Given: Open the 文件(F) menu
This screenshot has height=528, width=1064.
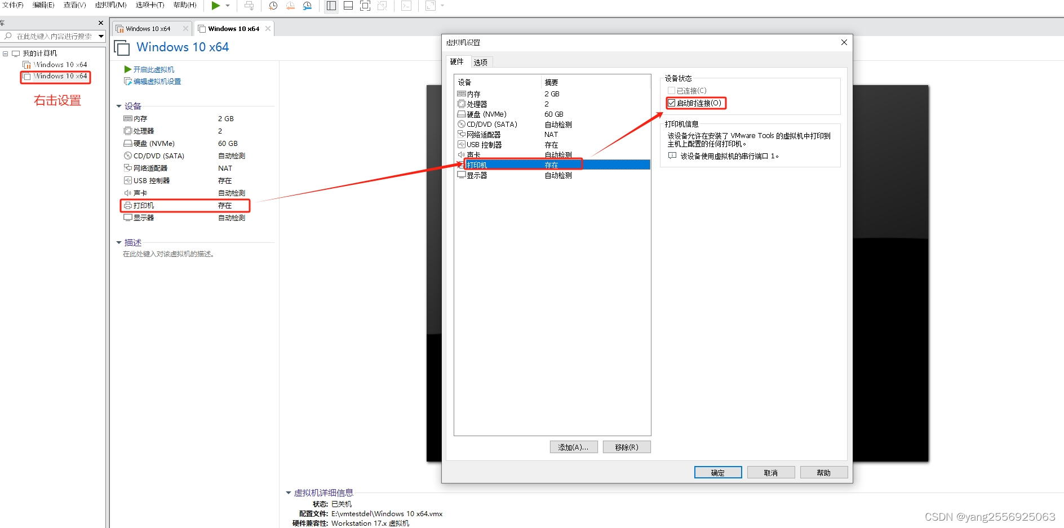Looking at the screenshot, I should (x=13, y=5).
